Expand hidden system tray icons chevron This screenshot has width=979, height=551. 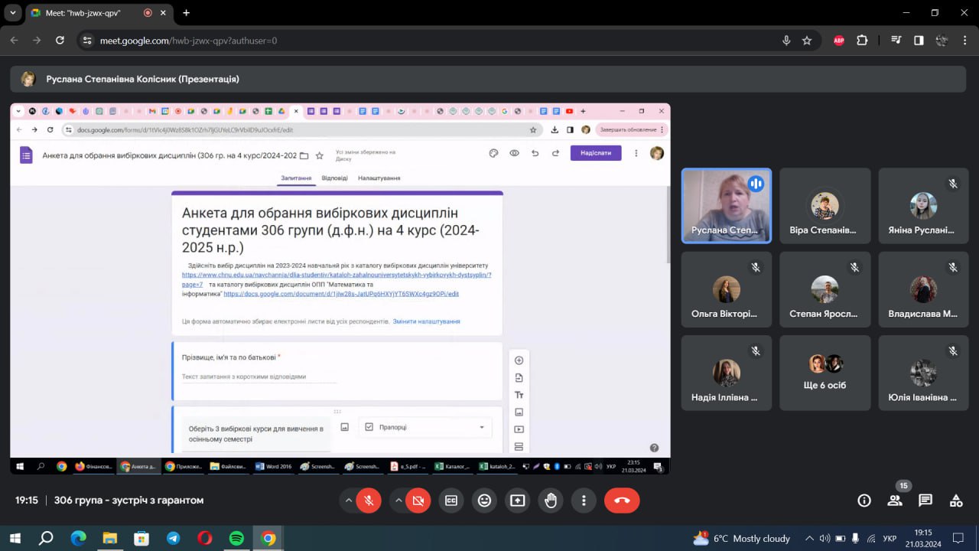809,538
